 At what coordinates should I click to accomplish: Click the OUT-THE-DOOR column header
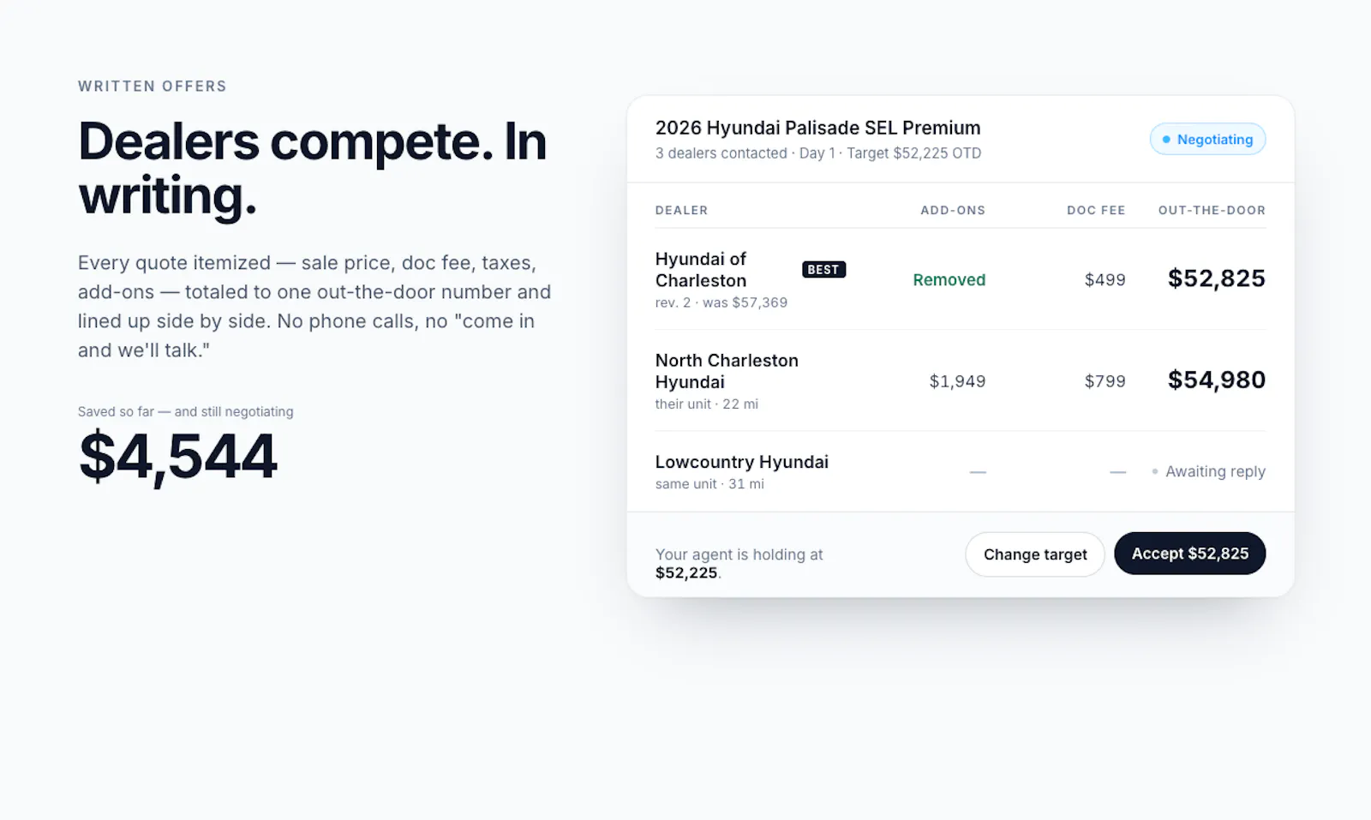(1212, 210)
